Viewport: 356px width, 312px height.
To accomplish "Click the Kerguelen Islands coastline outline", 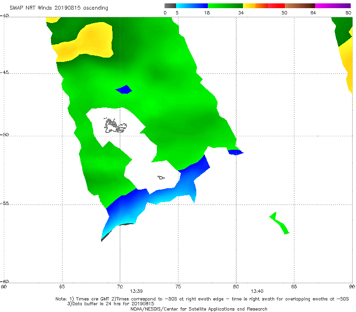I will (115, 126).
